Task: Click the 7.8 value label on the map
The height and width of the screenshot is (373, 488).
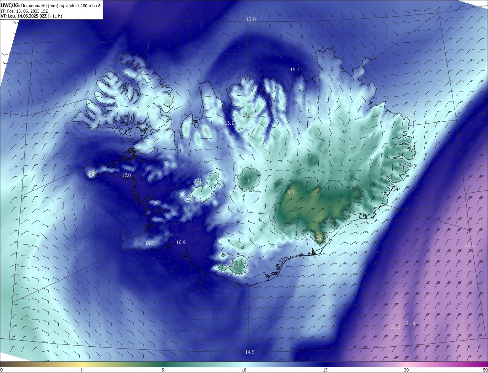Action: tap(27, 324)
